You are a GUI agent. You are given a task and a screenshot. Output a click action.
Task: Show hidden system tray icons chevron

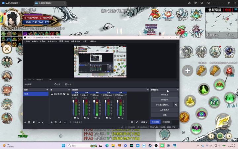coord(198,146)
